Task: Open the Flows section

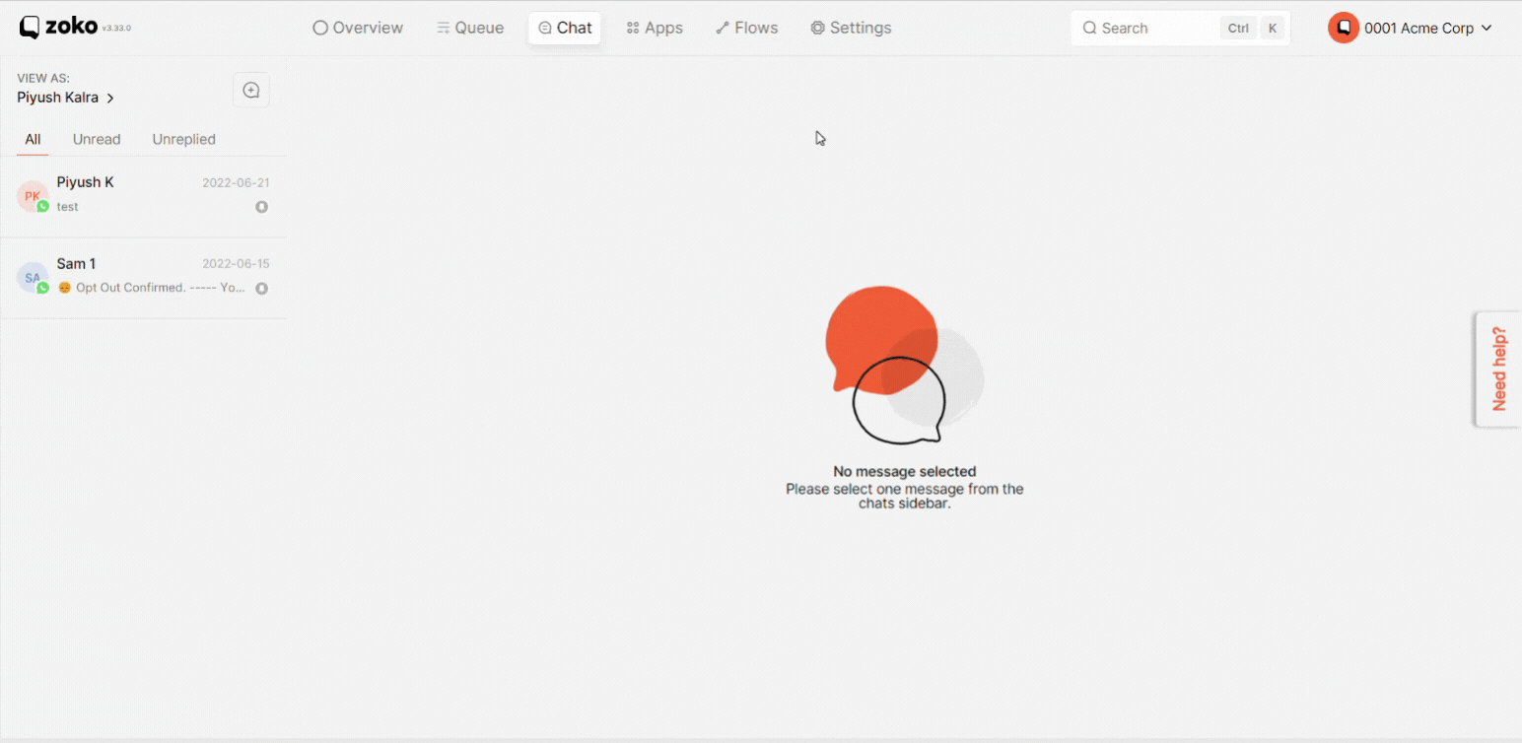Action: pos(747,28)
